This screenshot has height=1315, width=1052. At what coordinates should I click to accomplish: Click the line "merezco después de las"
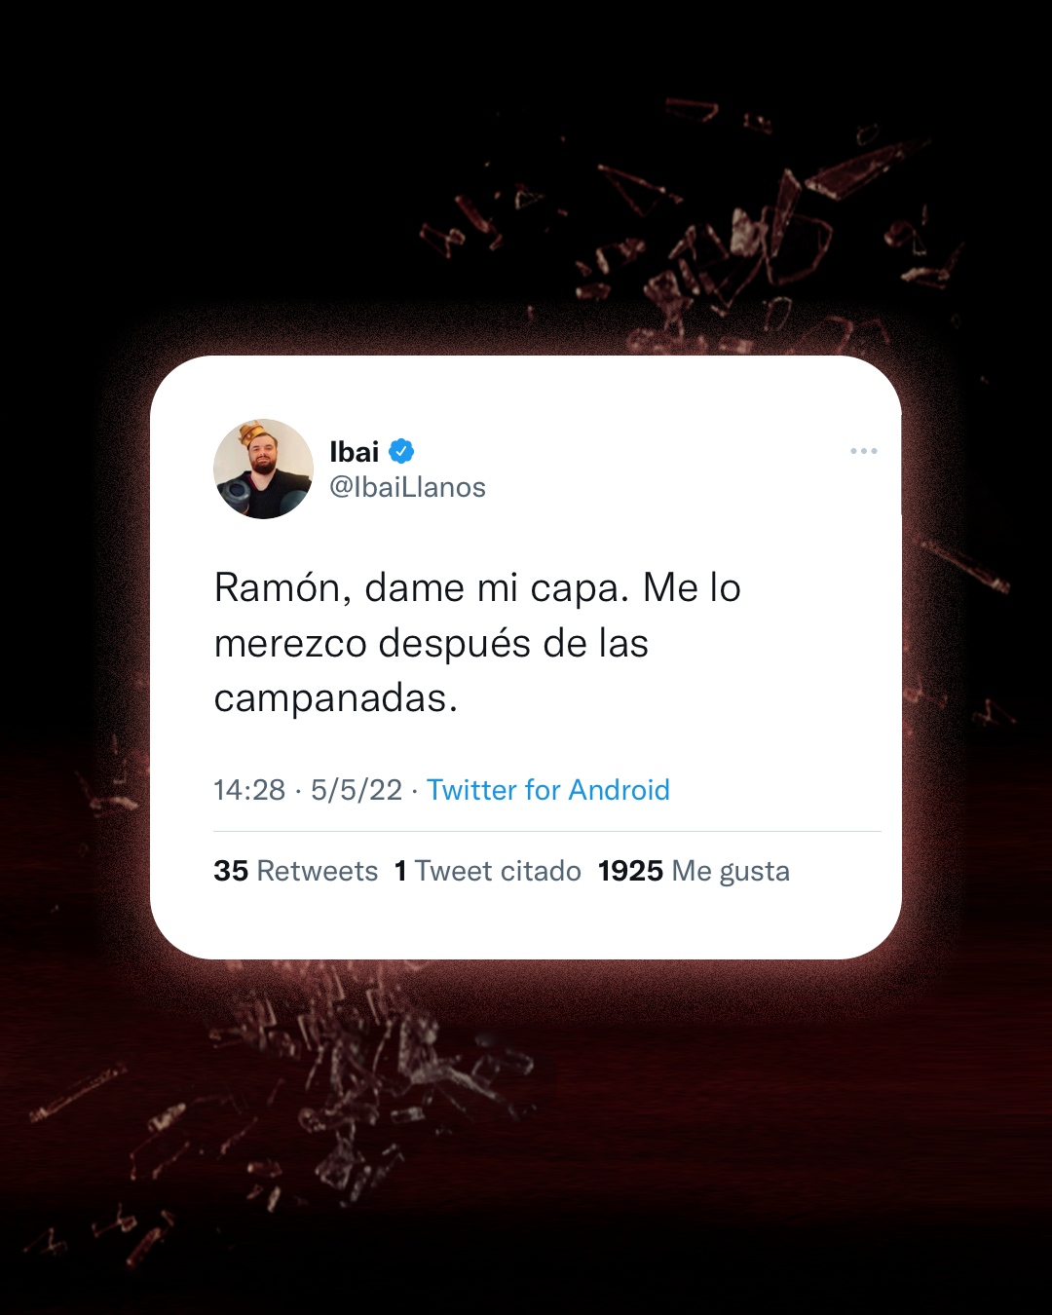pos(432,643)
